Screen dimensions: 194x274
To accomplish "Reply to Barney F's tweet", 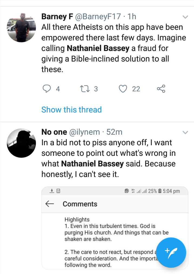I will click(47, 89).
